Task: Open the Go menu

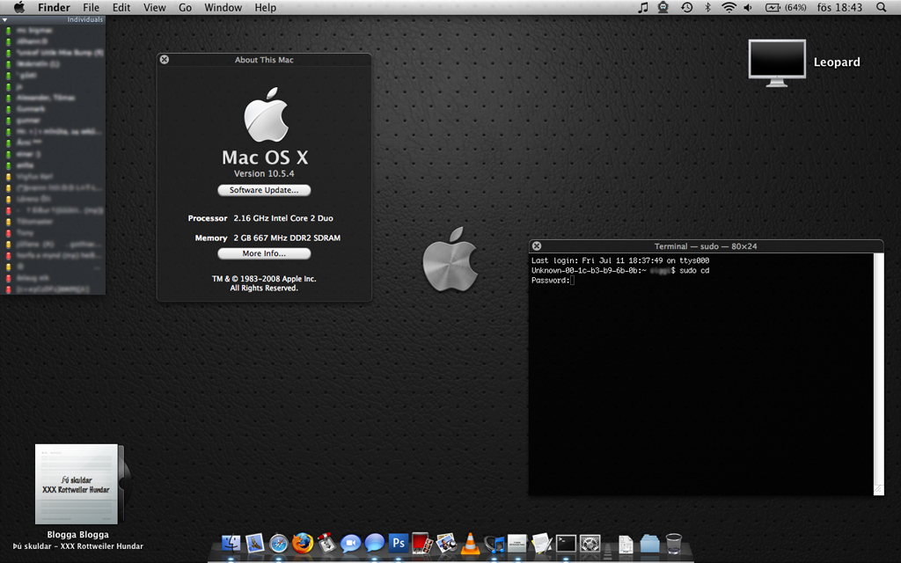Action: pos(185,7)
